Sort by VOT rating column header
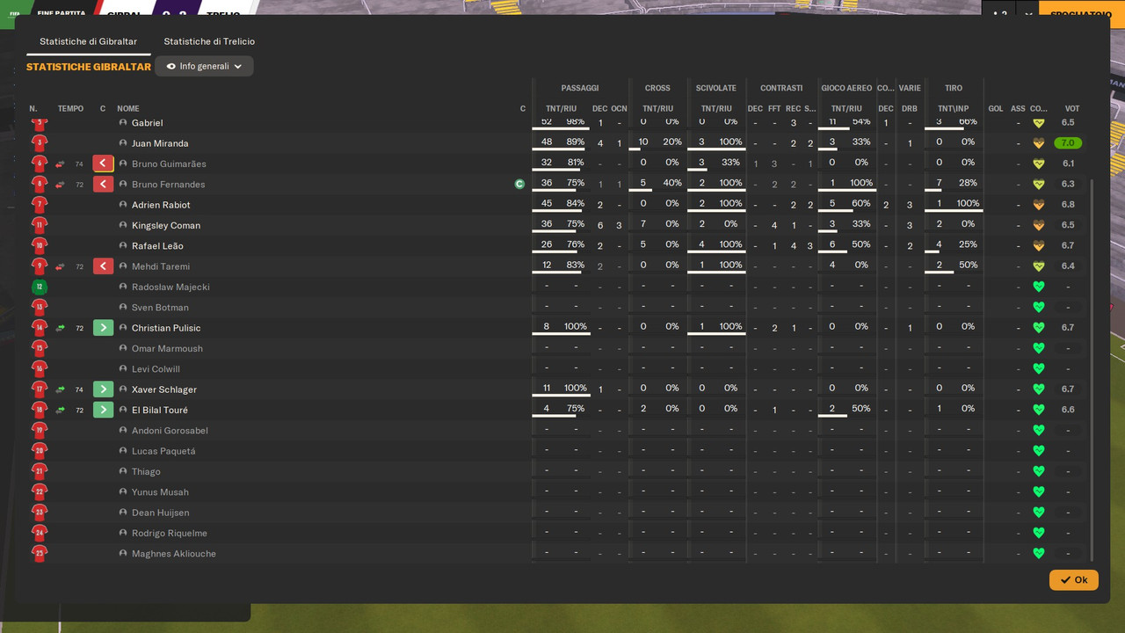The width and height of the screenshot is (1125, 633). point(1072,109)
